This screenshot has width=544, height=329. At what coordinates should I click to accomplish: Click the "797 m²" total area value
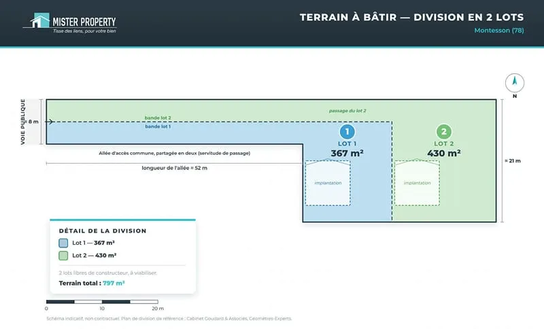click(x=114, y=283)
